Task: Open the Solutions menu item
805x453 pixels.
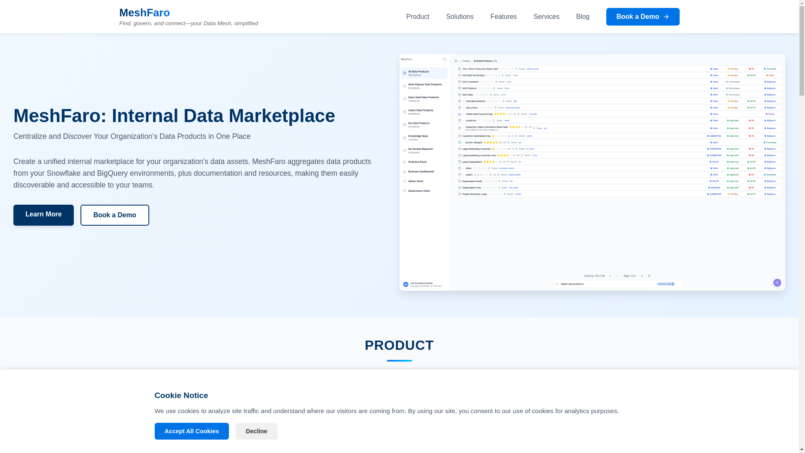Action: pos(460,17)
